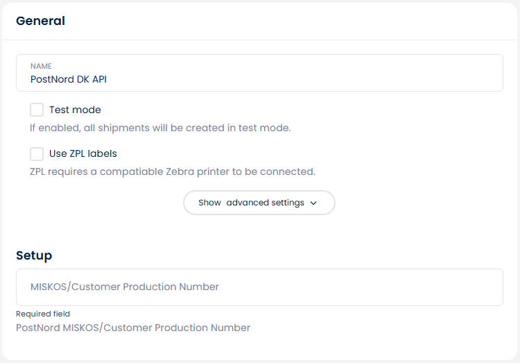
Task: Click empty space inside the Name field box
Action: (298, 73)
